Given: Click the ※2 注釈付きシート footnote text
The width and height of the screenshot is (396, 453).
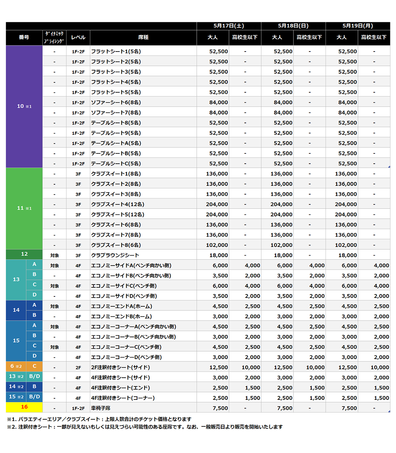Looking at the screenshot, I should (145, 427).
